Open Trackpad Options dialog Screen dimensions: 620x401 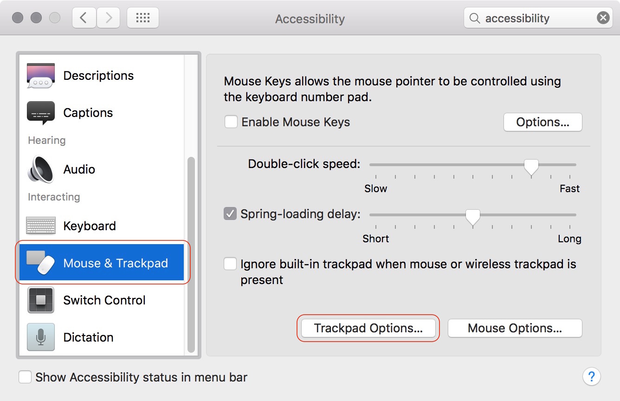368,328
